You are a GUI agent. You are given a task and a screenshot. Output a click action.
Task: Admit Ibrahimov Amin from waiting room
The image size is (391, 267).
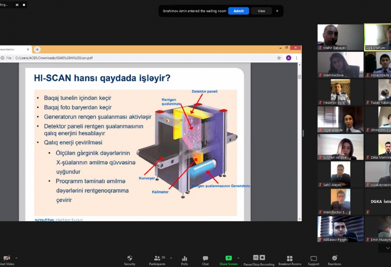(x=238, y=11)
